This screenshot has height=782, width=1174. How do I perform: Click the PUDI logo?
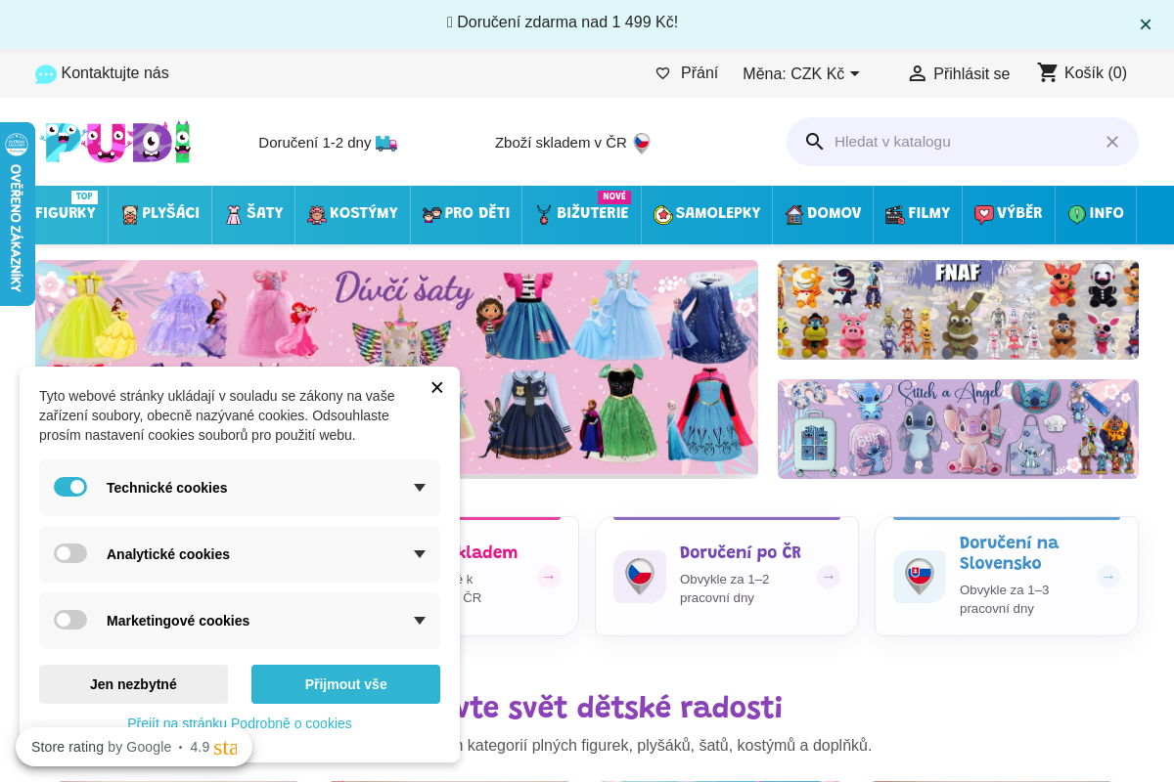click(x=117, y=142)
